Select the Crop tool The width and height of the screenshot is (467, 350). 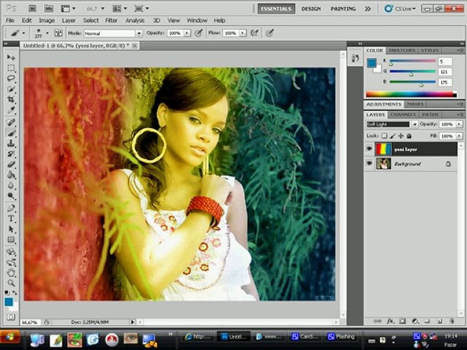coord(11,99)
